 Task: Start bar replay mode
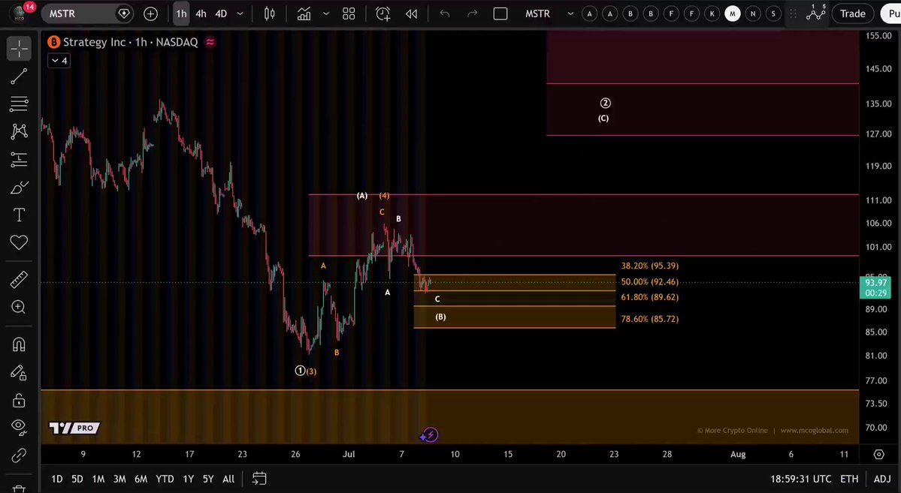click(x=411, y=14)
